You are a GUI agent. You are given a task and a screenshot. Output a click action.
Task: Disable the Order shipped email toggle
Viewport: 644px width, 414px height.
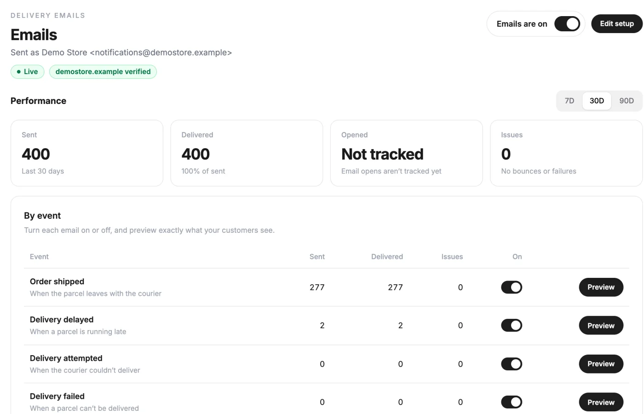point(512,287)
